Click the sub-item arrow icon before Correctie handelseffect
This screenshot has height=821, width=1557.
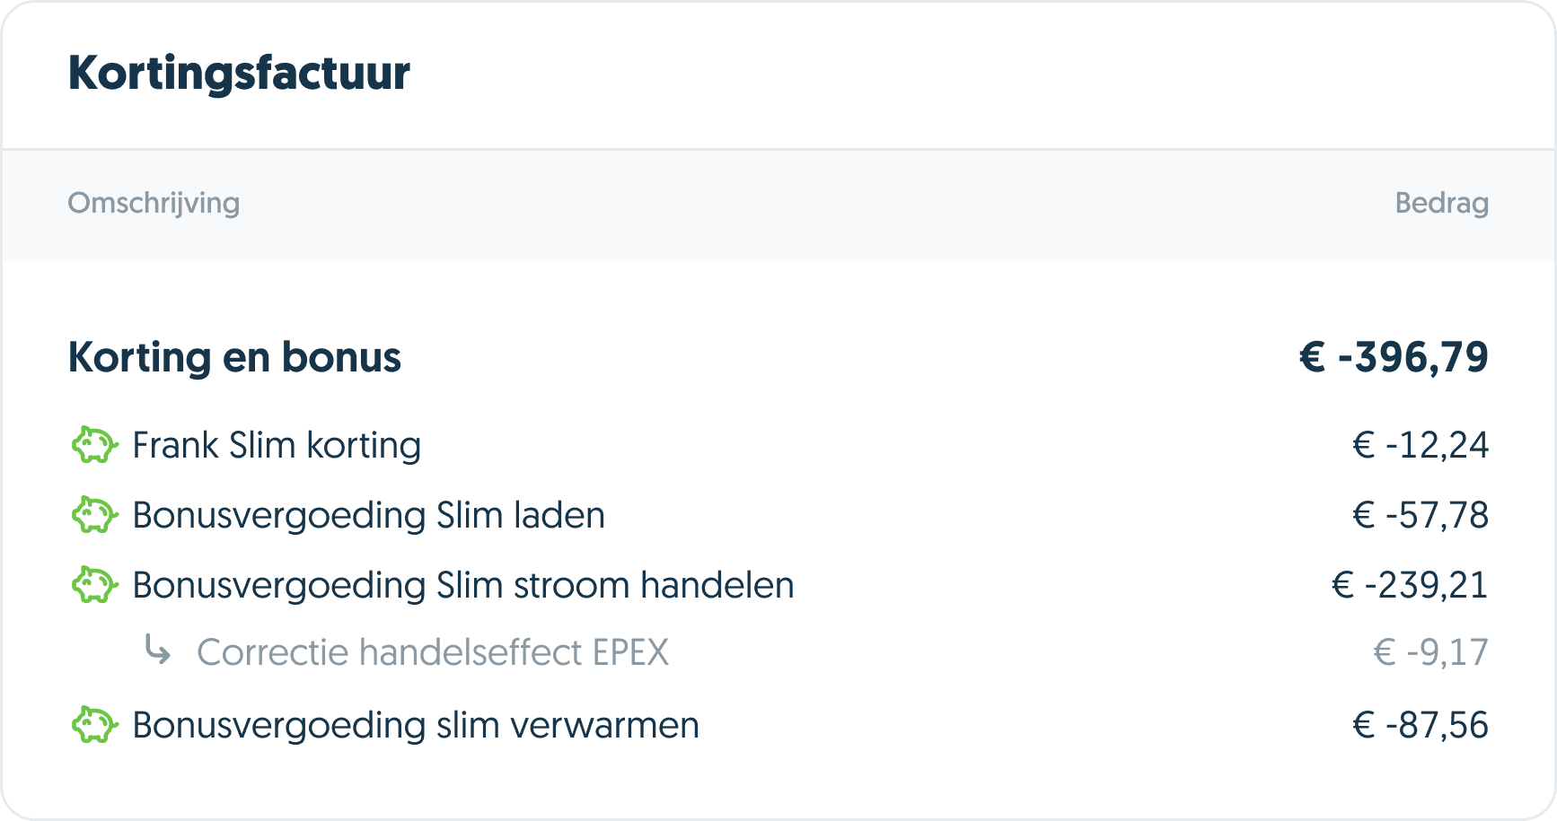(x=158, y=650)
